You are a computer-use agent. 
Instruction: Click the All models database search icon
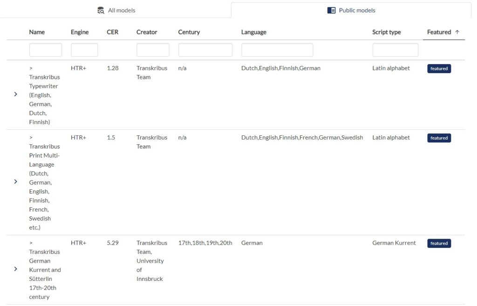(101, 10)
